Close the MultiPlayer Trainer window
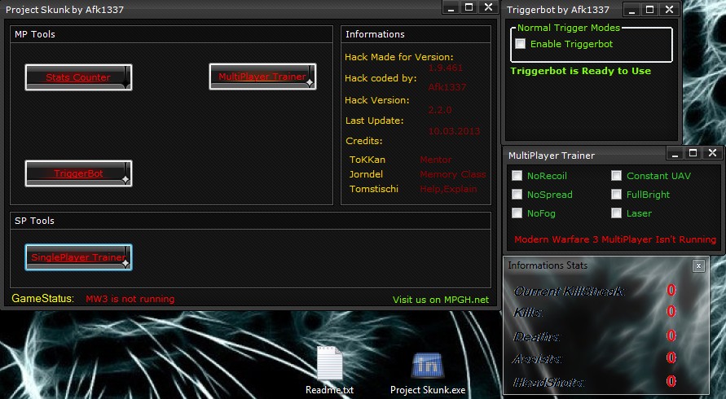 tap(713, 153)
